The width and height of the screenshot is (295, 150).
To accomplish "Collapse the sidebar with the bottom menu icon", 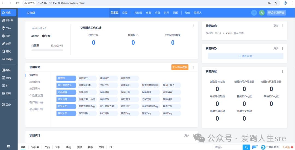I will click(8, 147).
